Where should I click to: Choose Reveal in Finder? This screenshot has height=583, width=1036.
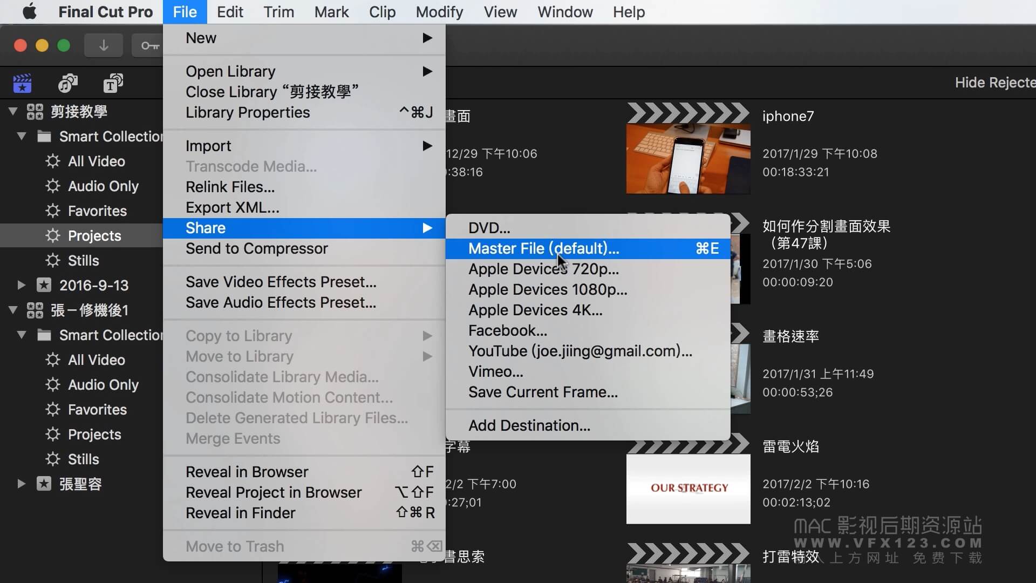point(304,513)
